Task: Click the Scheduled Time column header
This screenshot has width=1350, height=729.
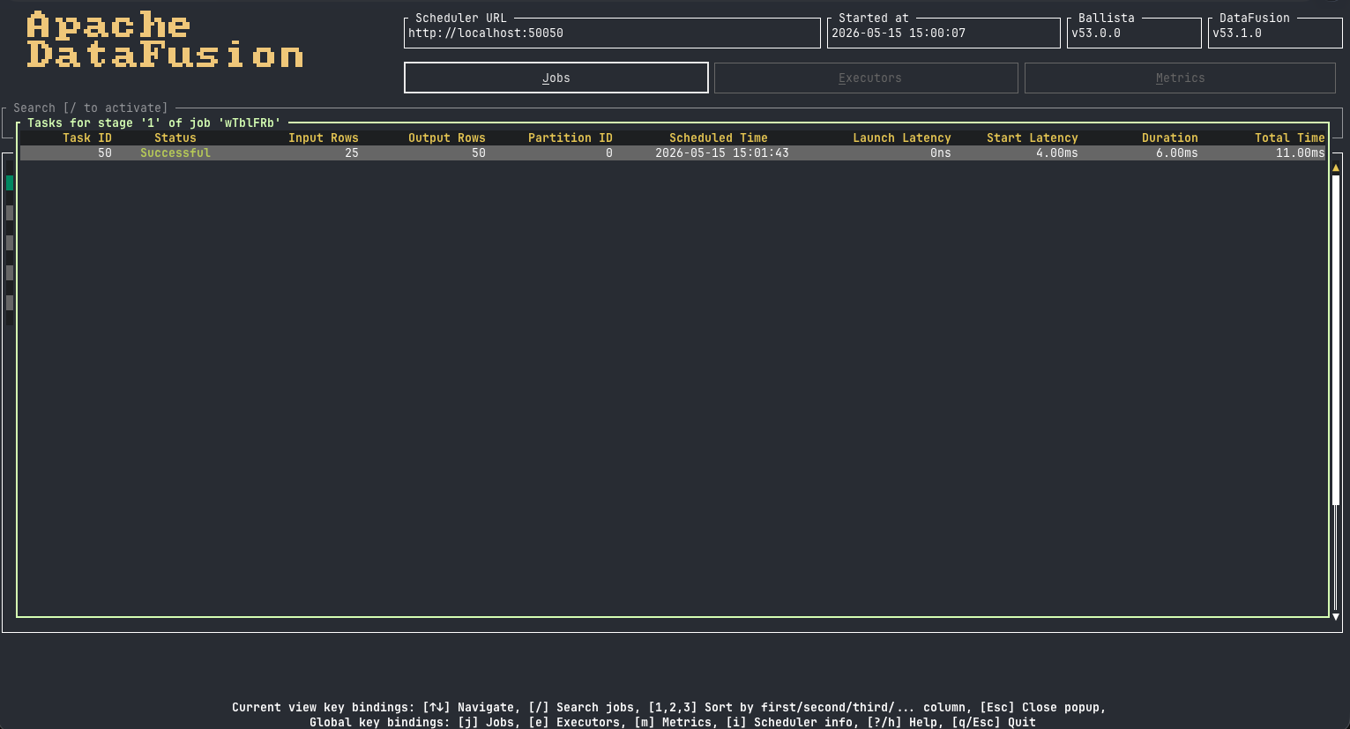Action: click(x=719, y=138)
